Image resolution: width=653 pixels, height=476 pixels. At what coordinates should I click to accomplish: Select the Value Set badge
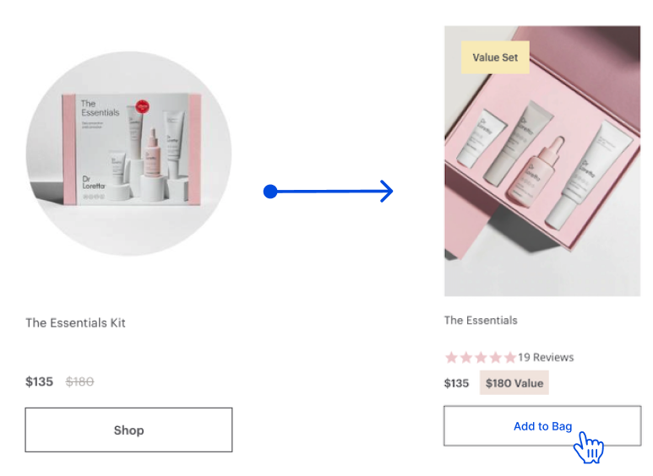[495, 57]
